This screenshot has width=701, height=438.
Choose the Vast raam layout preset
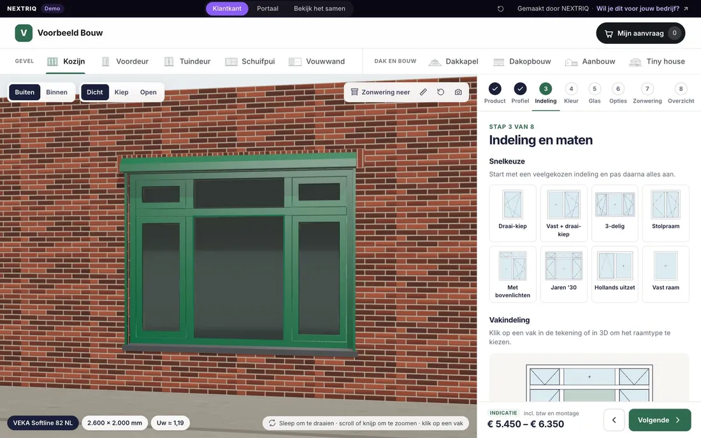(x=666, y=274)
